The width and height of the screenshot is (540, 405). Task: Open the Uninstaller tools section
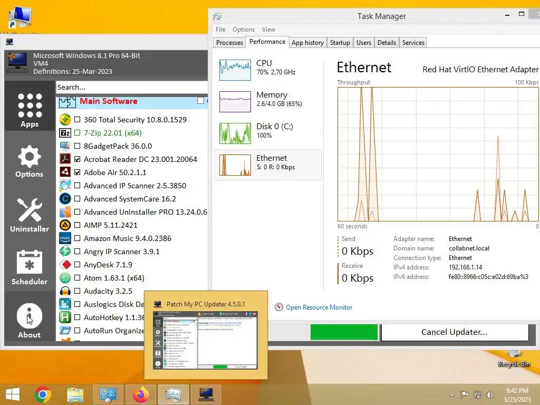pos(30,215)
